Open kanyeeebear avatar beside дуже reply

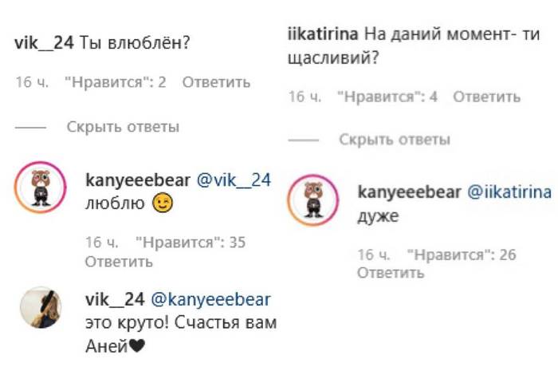pyautogui.click(x=313, y=199)
